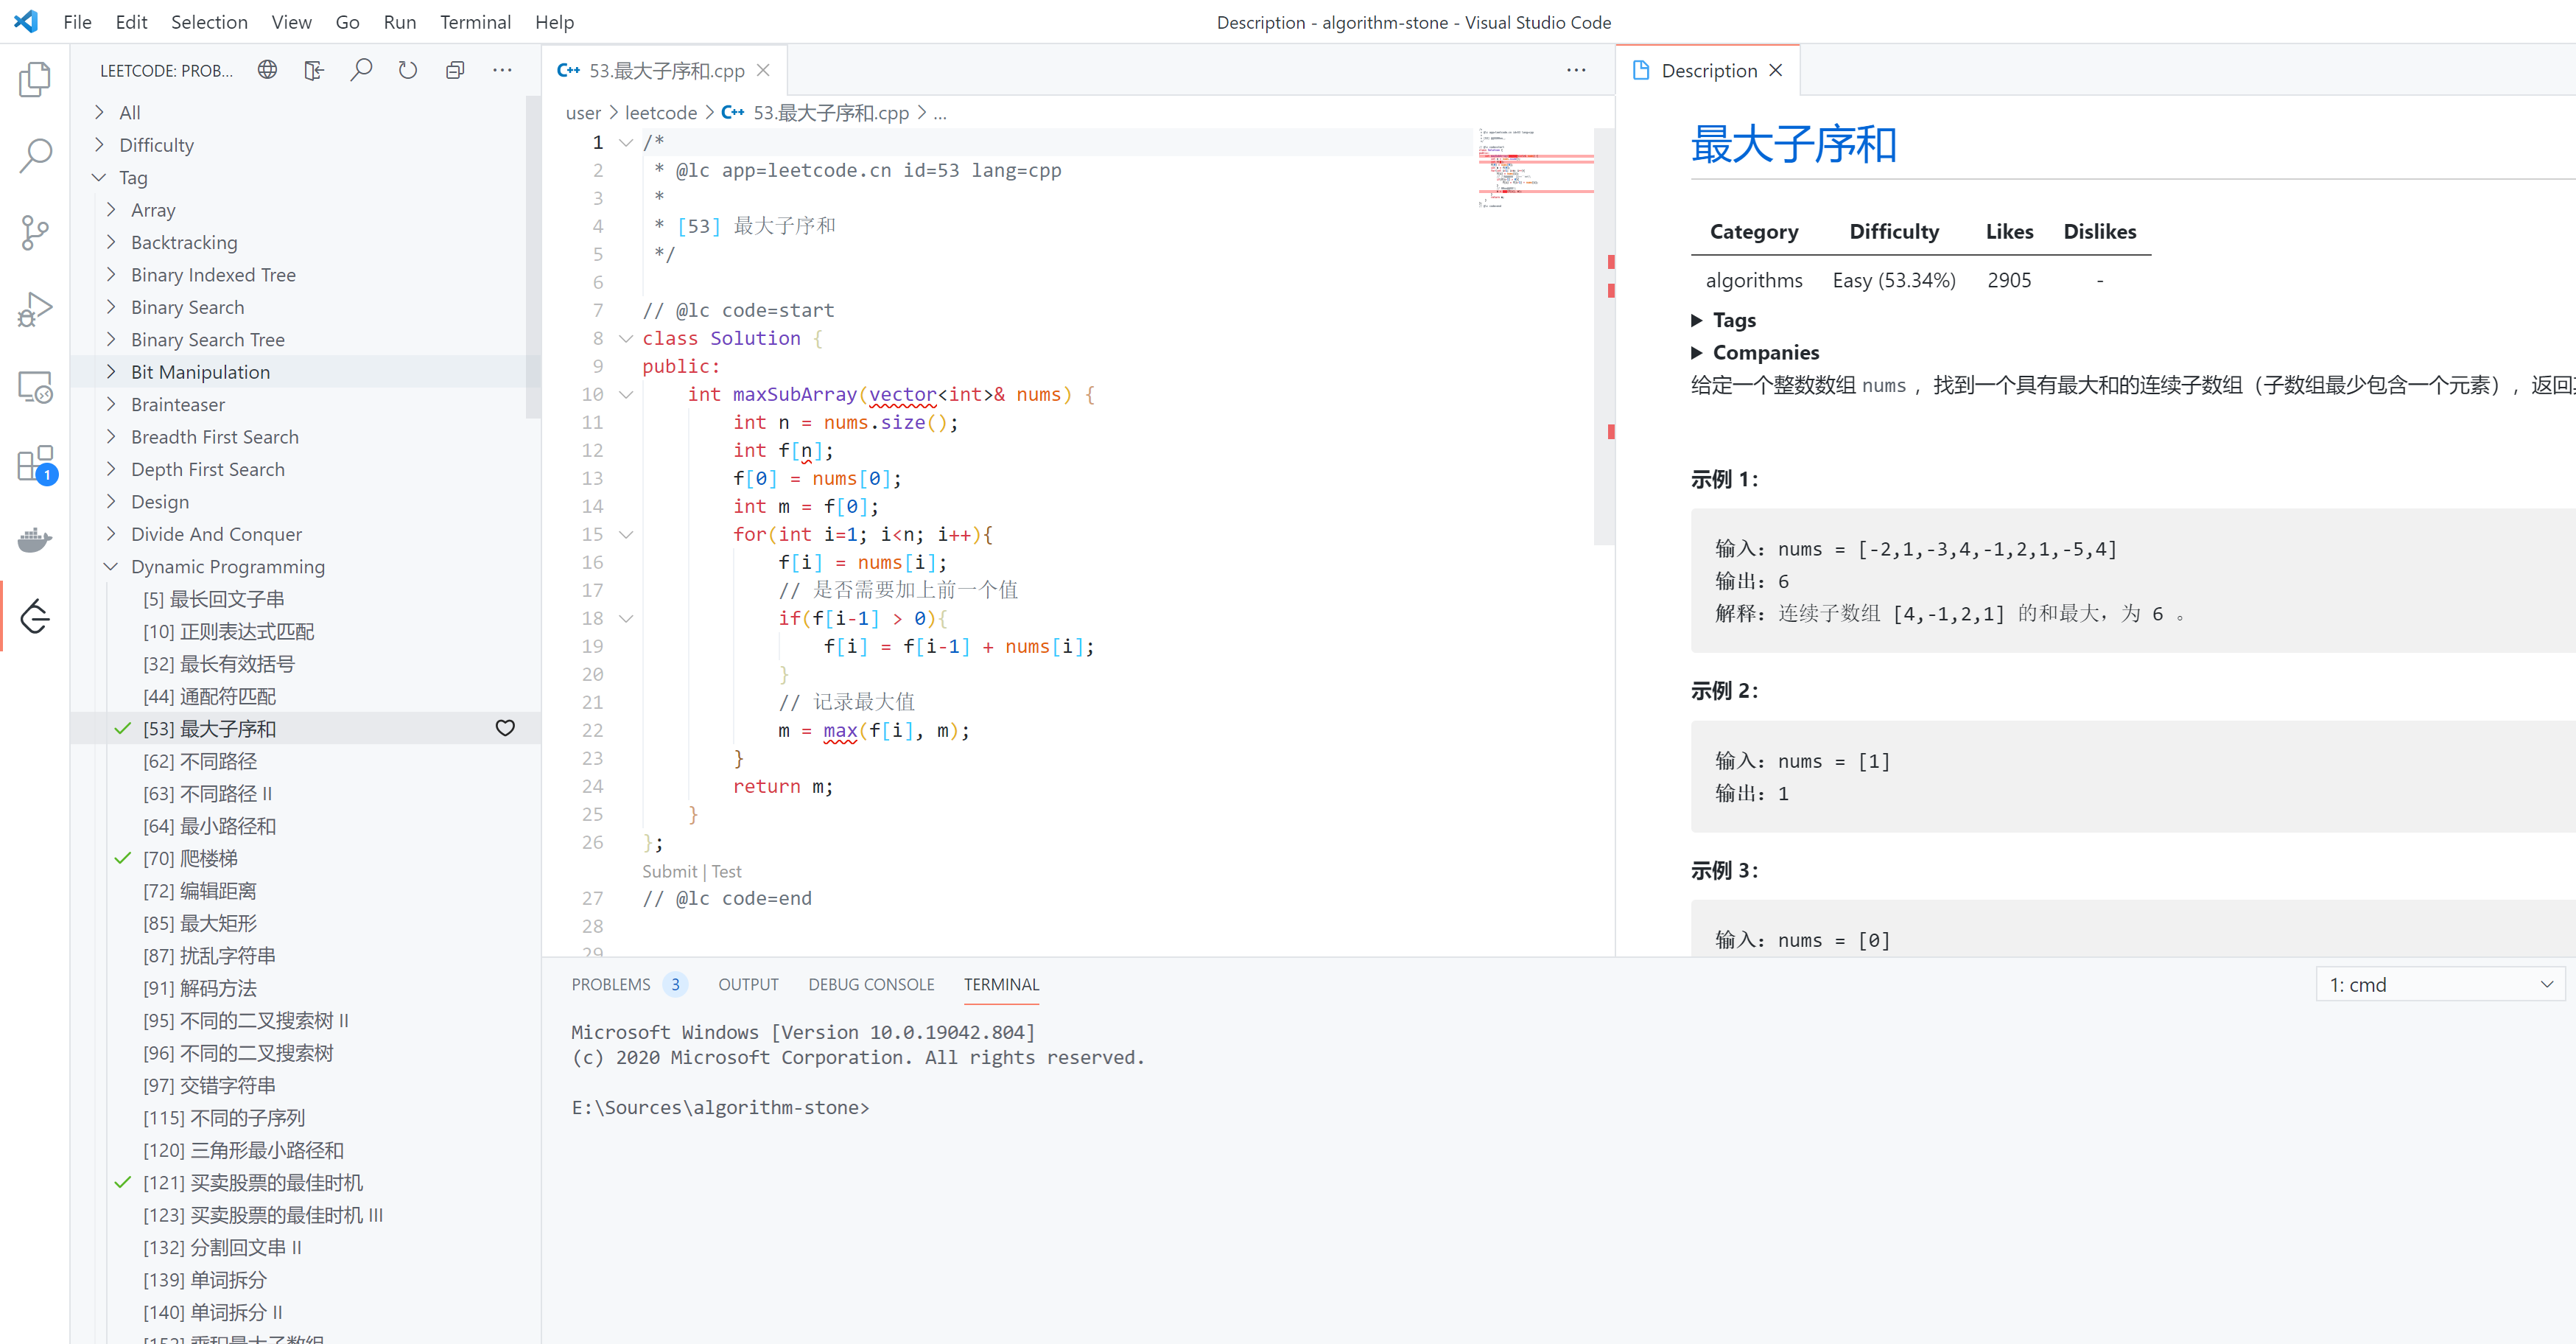This screenshot has height=1344, width=2576.
Task: Click the LeetCode switch endpoint globe icon
Action: (x=267, y=70)
